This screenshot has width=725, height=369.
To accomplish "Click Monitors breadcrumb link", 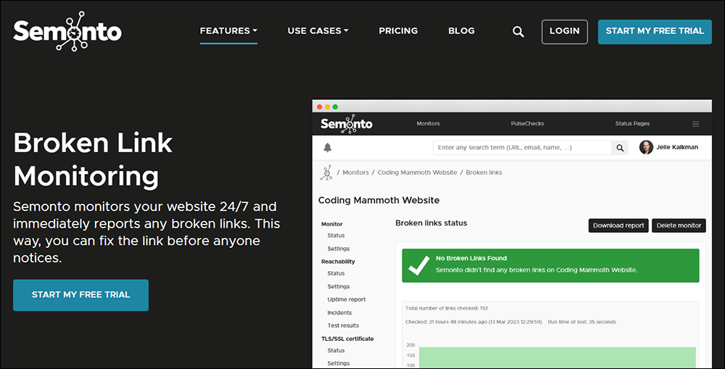I will [x=355, y=173].
